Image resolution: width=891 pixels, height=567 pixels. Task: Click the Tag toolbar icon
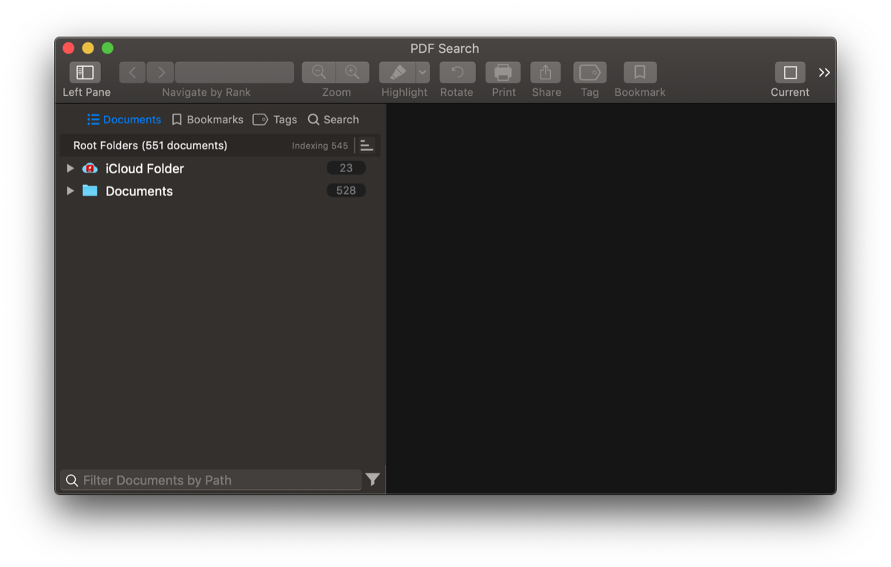[590, 72]
